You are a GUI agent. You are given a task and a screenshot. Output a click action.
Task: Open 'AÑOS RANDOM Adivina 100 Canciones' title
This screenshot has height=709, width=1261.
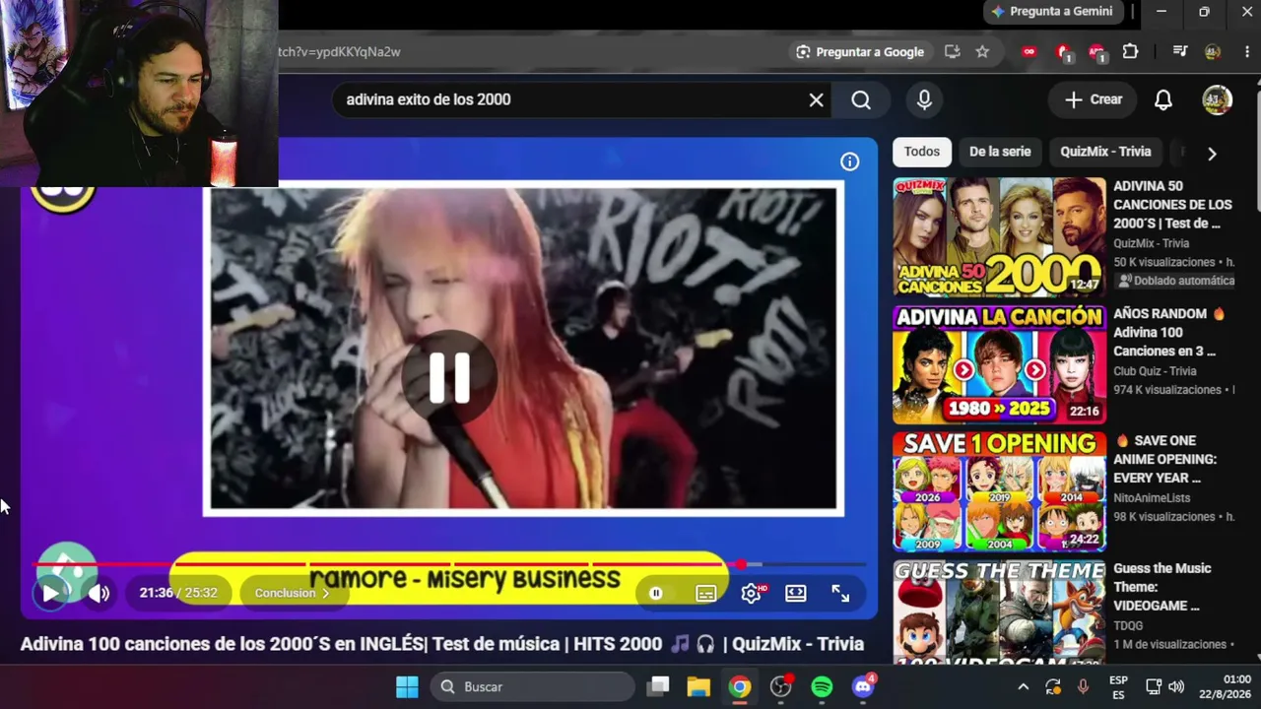[x=1169, y=332]
